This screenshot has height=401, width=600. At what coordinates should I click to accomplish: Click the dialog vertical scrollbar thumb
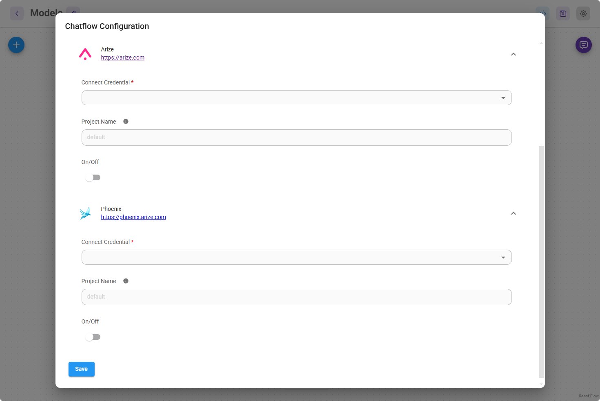pos(542,262)
